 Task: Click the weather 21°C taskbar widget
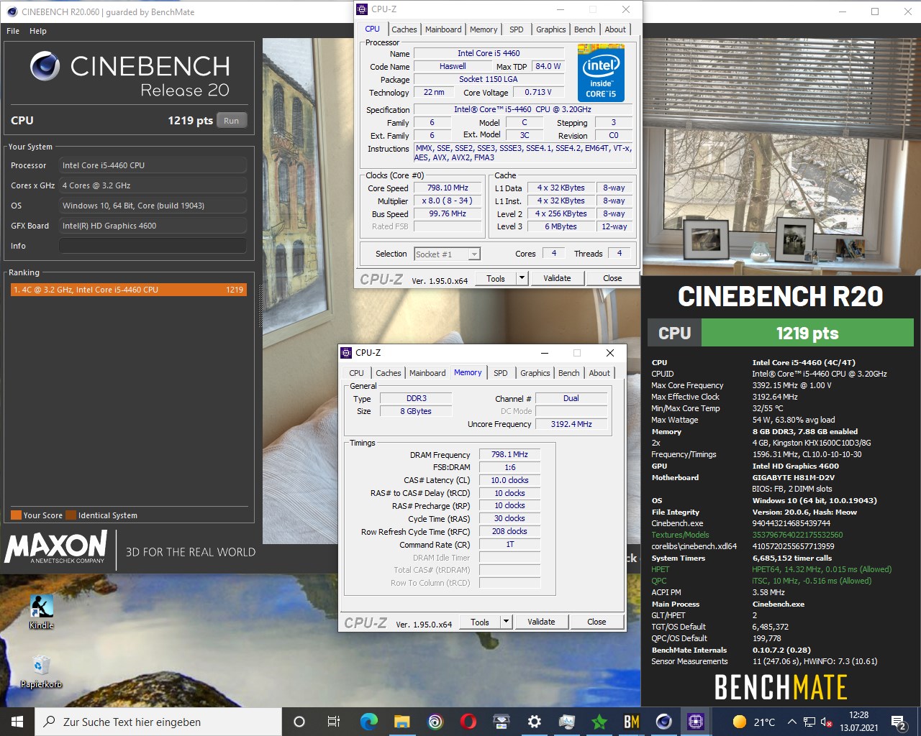(x=753, y=722)
